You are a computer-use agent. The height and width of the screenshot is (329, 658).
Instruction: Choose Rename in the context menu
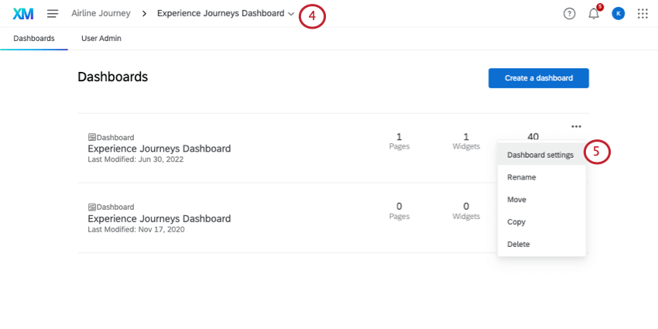click(x=521, y=177)
